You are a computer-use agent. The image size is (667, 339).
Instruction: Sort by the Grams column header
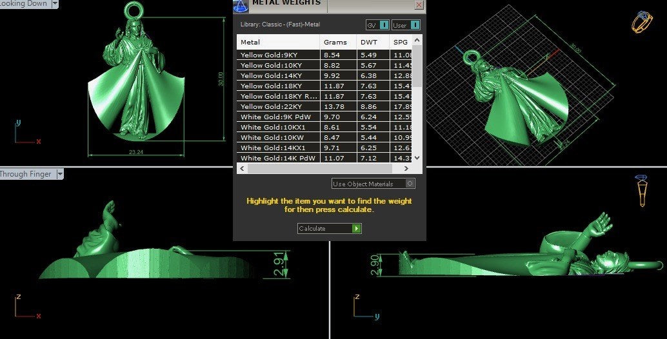pyautogui.click(x=338, y=42)
